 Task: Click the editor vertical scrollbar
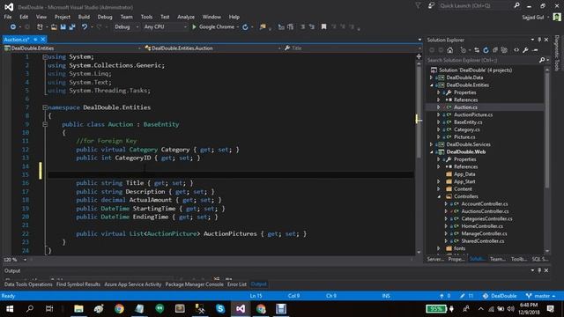(419, 158)
